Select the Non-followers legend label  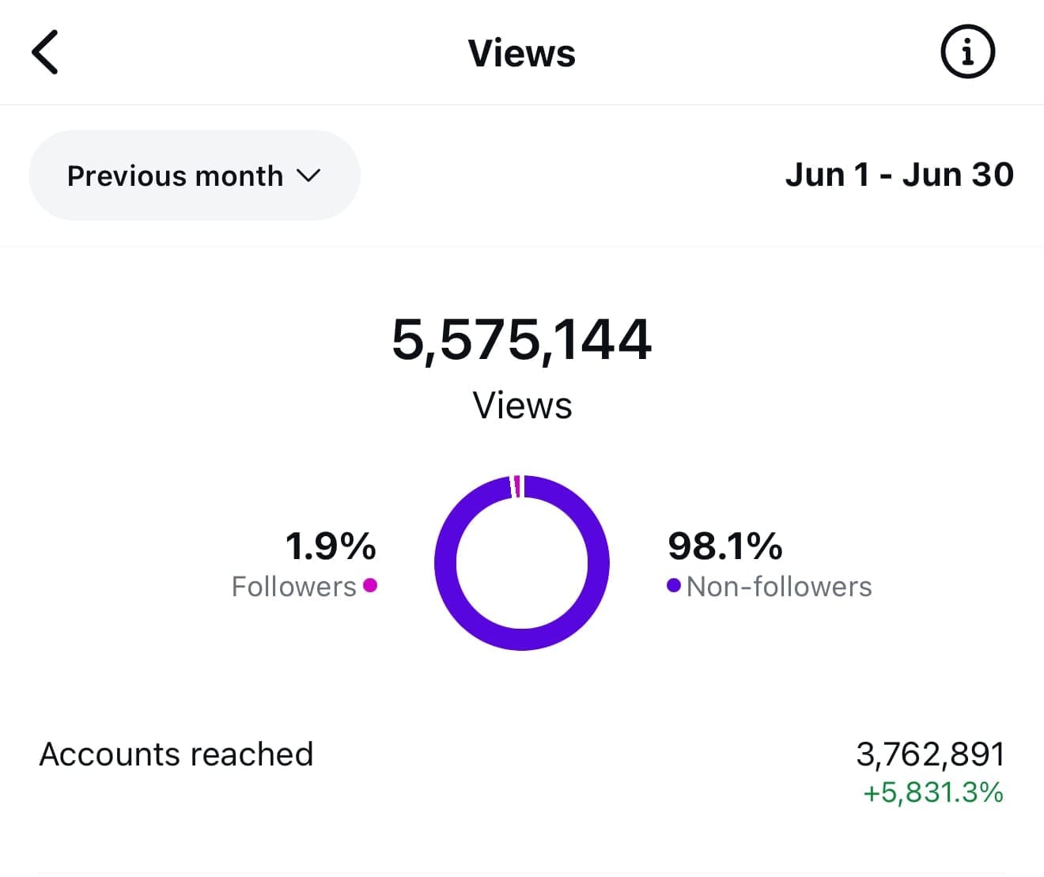779,587
